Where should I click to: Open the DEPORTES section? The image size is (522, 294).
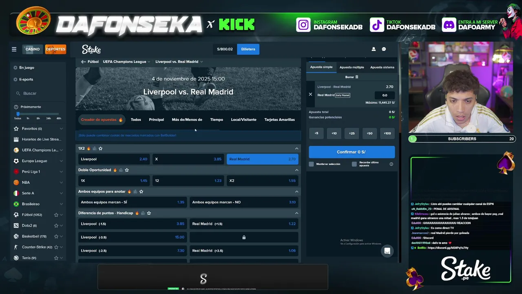click(x=55, y=49)
